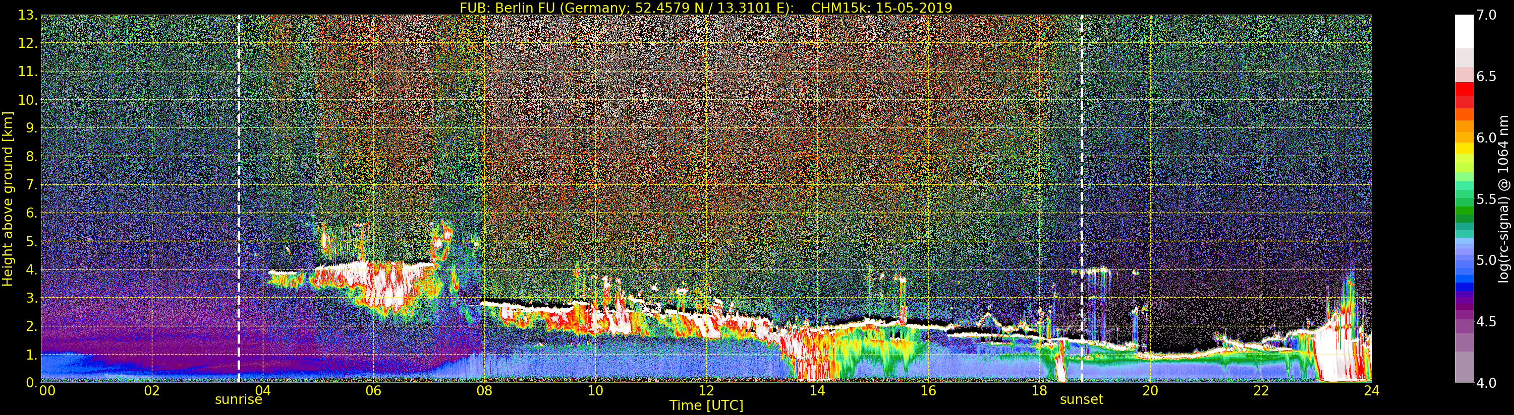The image size is (1514, 415).
Task: Click the height axis tick '0.'
Action: tap(32, 382)
